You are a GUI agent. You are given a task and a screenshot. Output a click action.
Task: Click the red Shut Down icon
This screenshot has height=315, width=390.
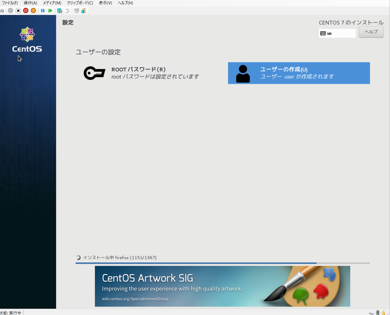click(26, 11)
